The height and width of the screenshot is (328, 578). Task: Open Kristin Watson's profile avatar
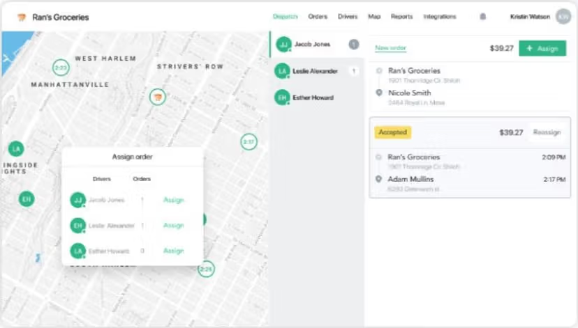pos(563,17)
